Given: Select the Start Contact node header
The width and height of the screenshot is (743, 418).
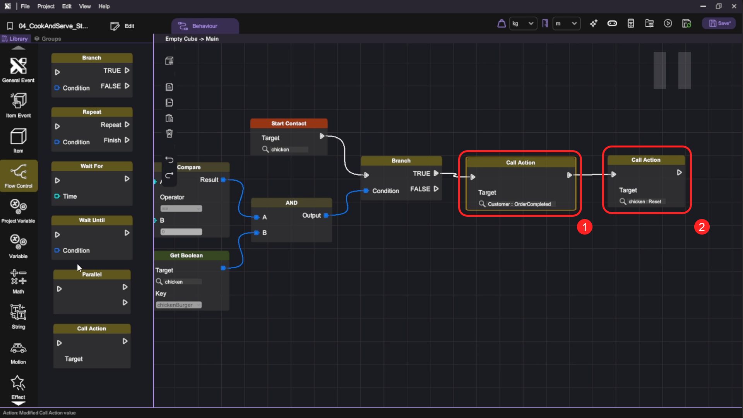Looking at the screenshot, I should [x=289, y=123].
